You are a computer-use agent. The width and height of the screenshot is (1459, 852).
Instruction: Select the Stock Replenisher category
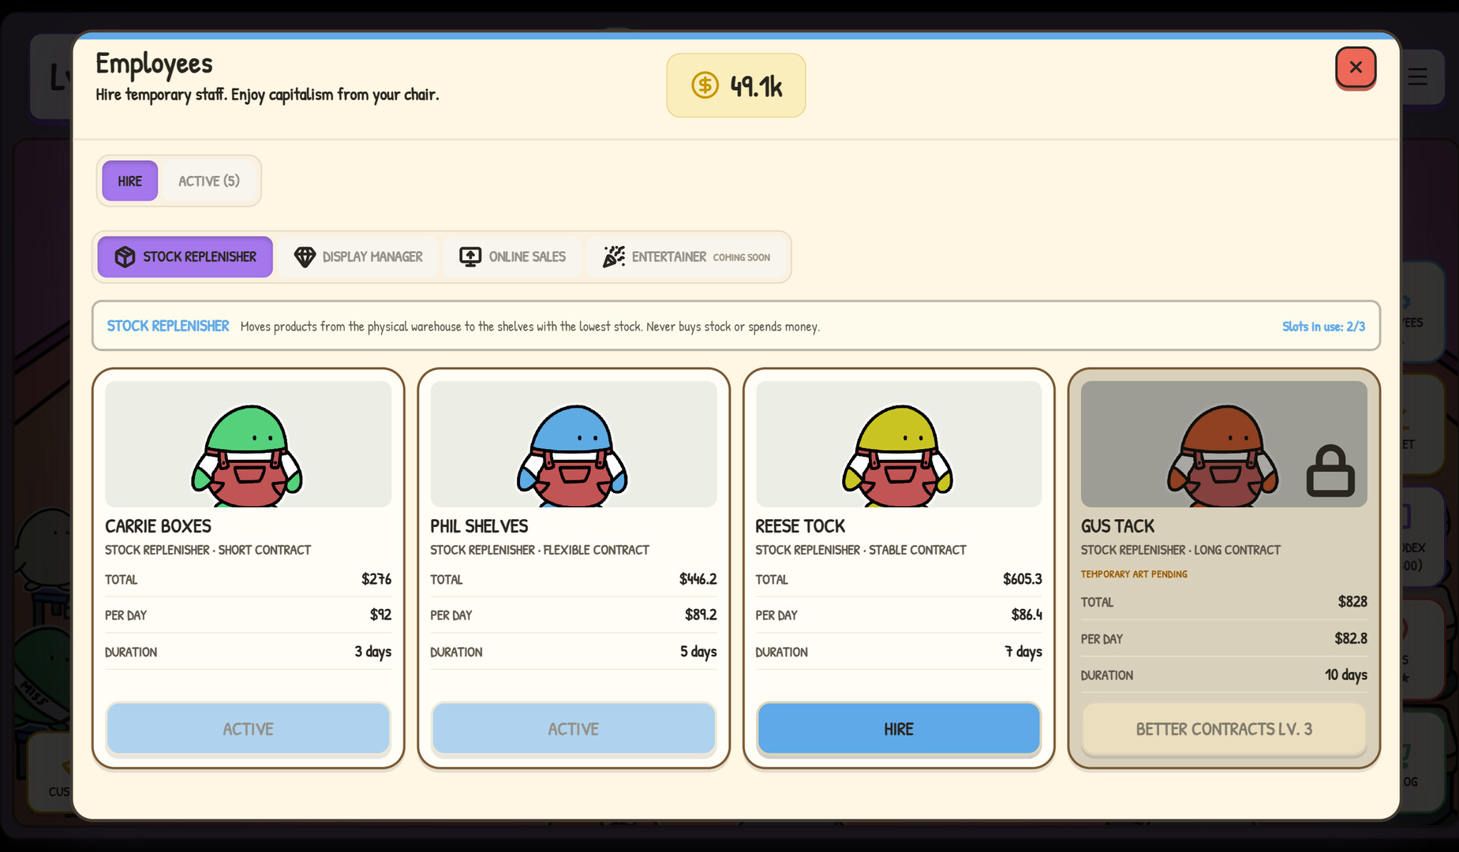coord(185,256)
